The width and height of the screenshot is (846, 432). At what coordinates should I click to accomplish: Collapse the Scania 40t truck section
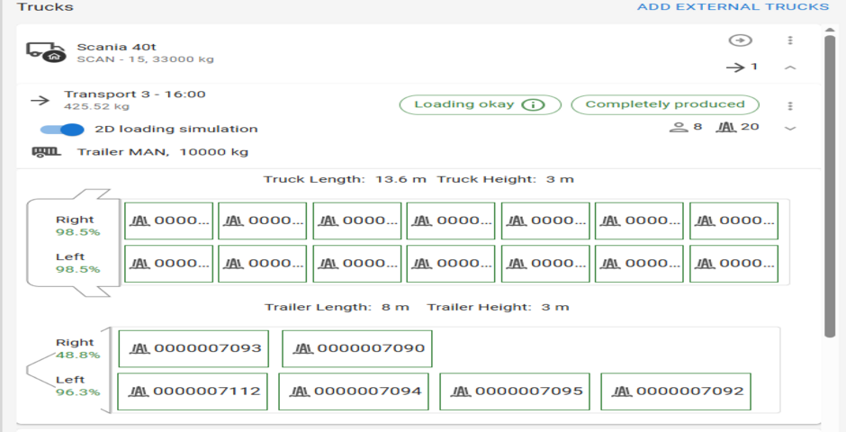click(789, 67)
